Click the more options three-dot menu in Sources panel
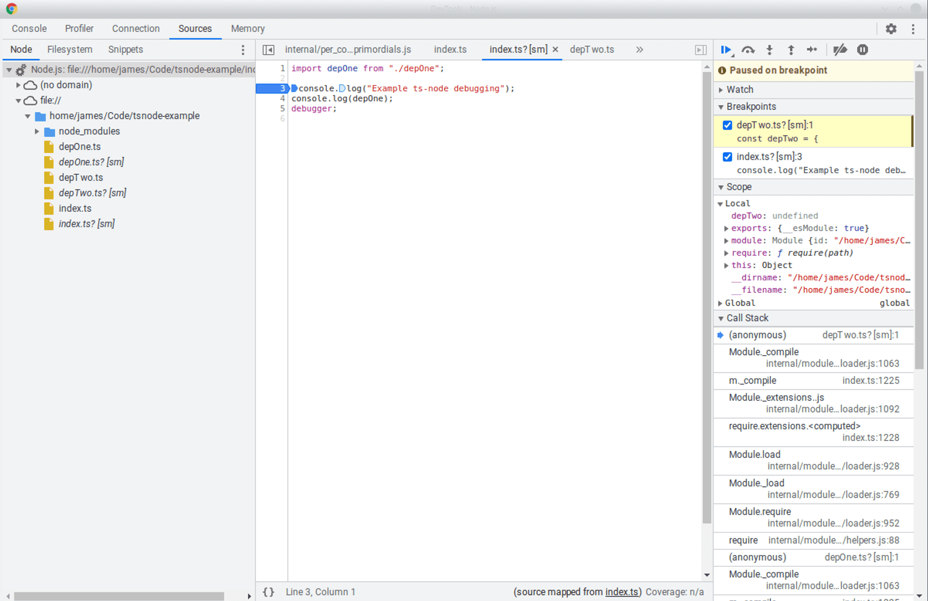This screenshot has width=928, height=601. [242, 49]
